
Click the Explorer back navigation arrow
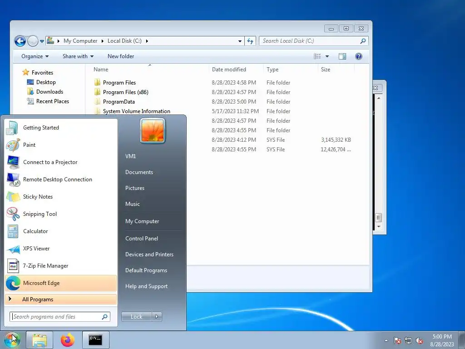[x=20, y=41]
